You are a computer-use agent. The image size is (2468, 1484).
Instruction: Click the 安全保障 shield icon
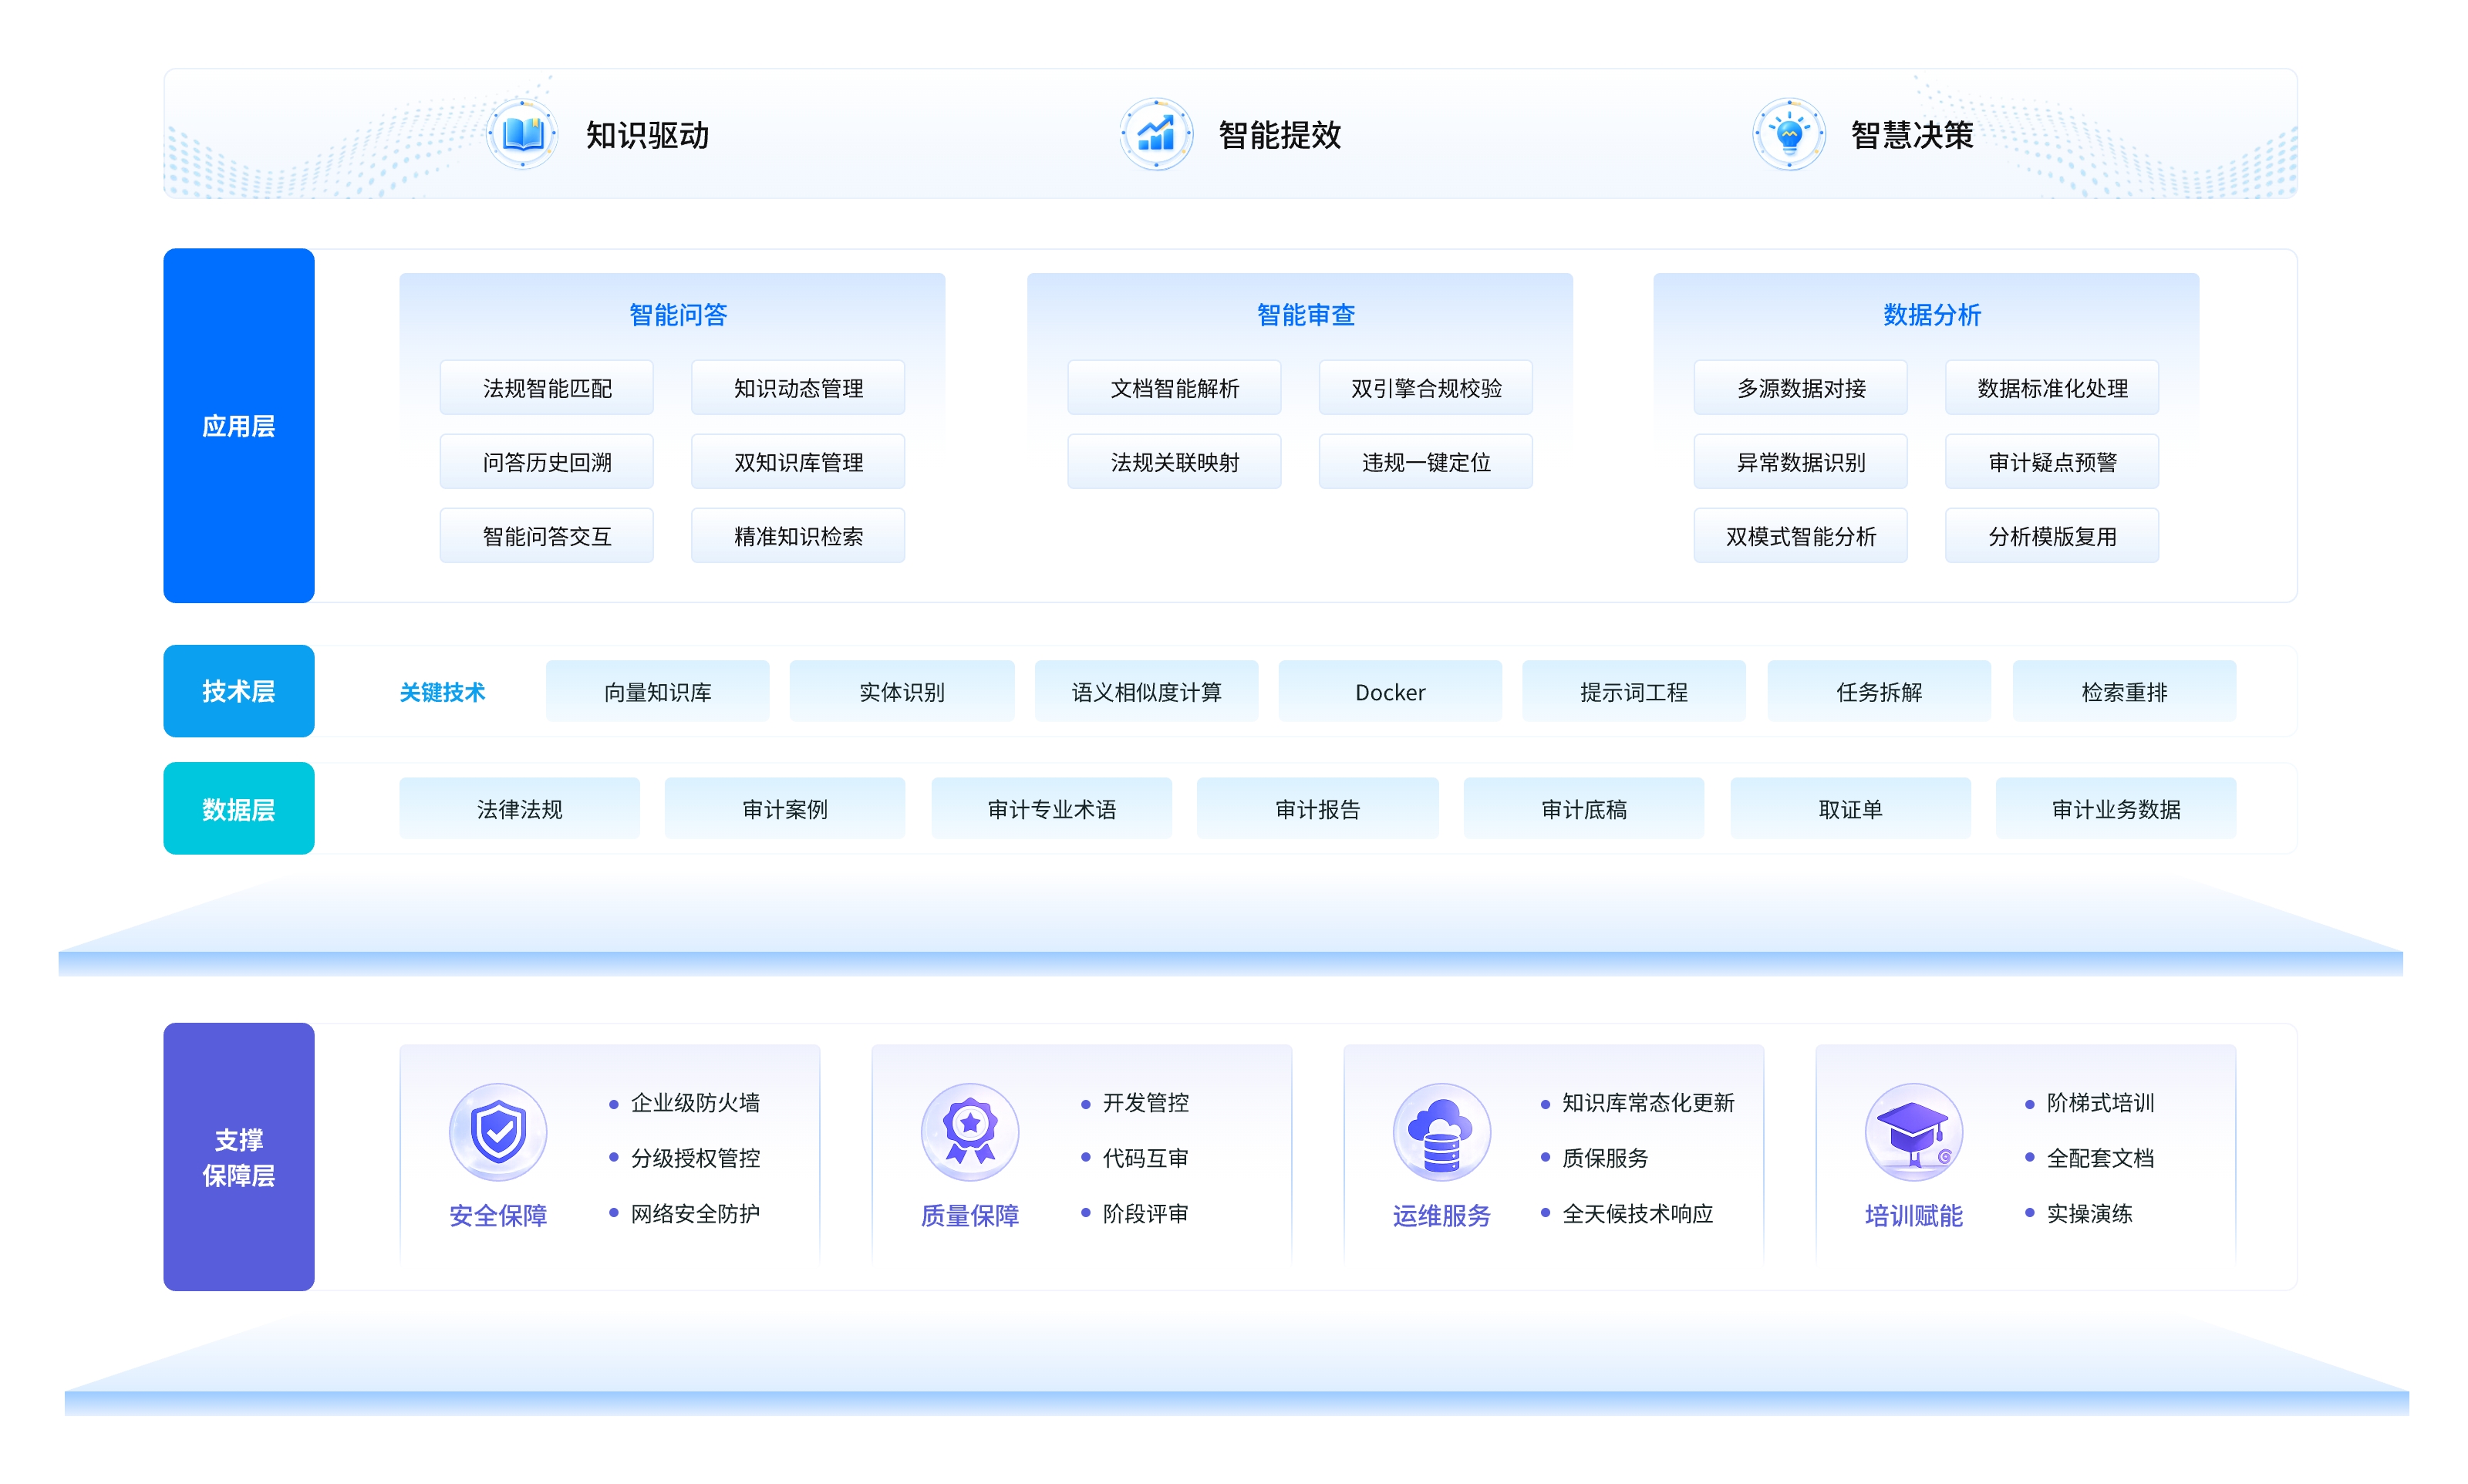497,1132
